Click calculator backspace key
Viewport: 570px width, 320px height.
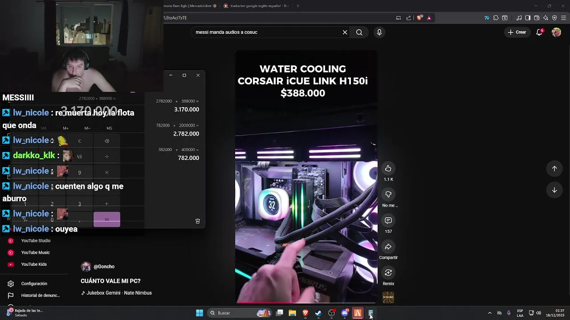106,141
